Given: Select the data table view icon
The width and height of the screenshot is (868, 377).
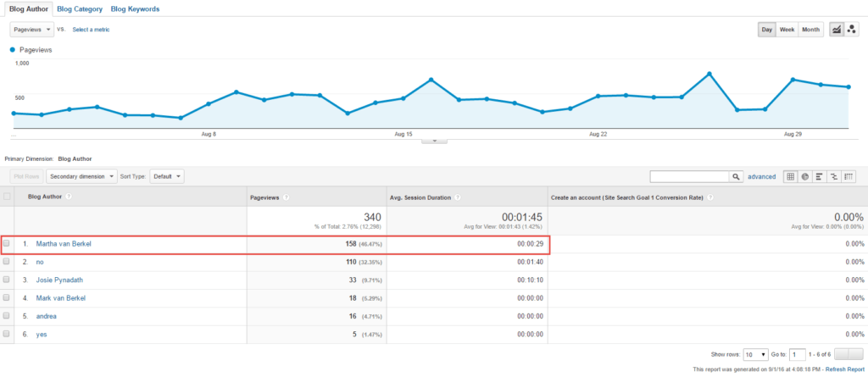Looking at the screenshot, I should pyautogui.click(x=791, y=176).
